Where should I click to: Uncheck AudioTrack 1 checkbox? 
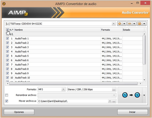pos(8,39)
